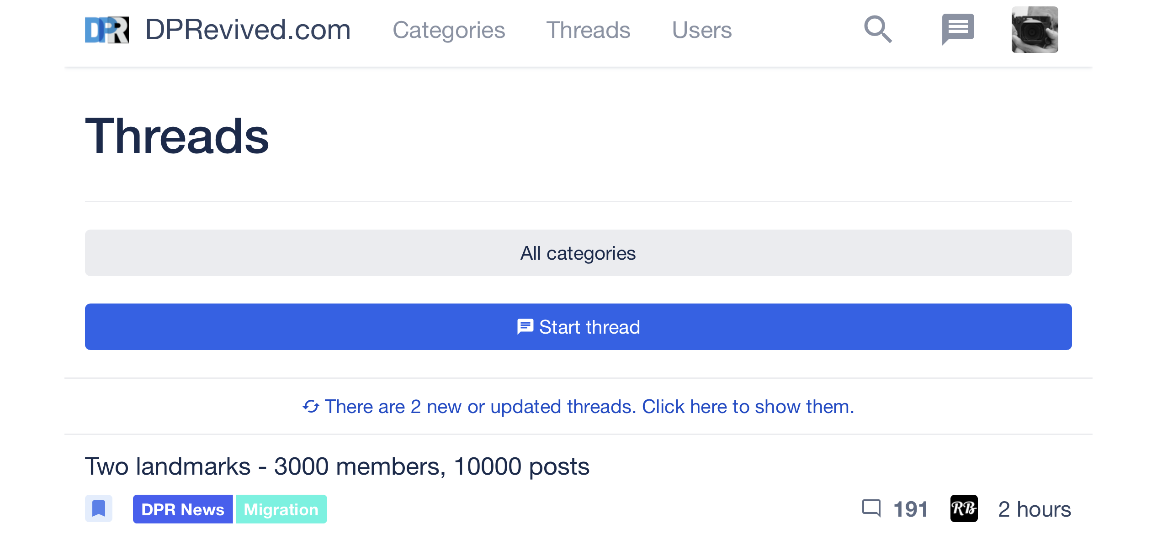Screen dimensions: 1157x534
Task: Click the chat icon in Start thread
Action: (525, 327)
